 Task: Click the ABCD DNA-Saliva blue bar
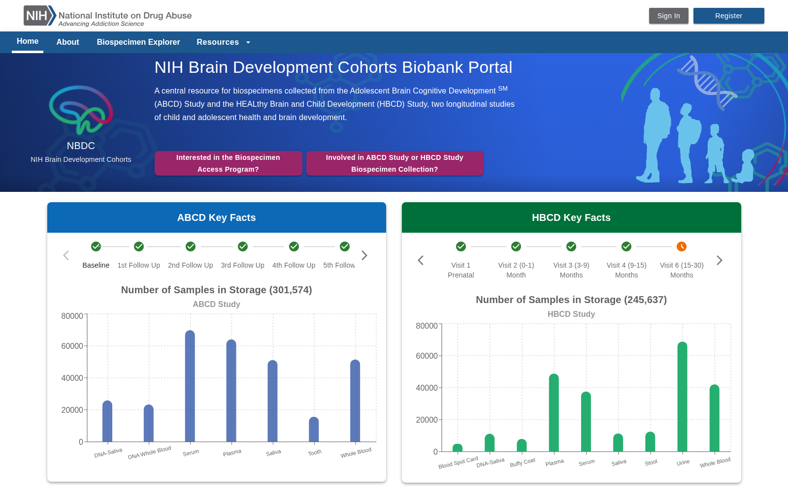pyautogui.click(x=107, y=421)
